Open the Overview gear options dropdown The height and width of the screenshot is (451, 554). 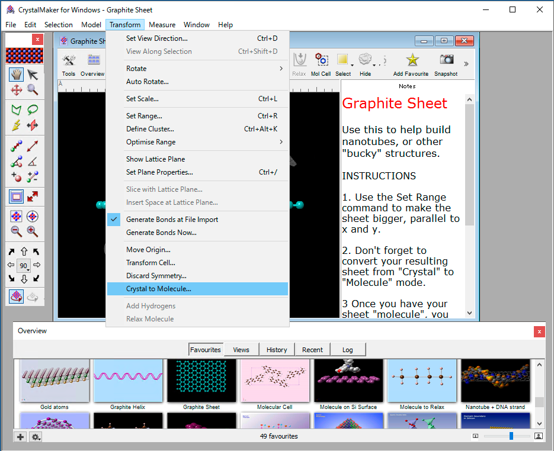point(36,437)
